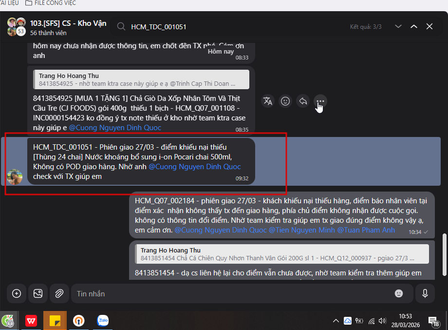Close the message search bar

(429, 26)
